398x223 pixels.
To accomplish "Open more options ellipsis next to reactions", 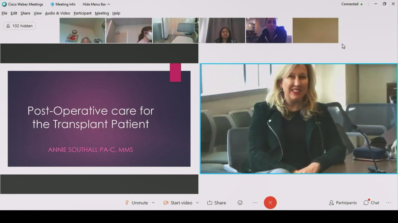I will coord(255,203).
